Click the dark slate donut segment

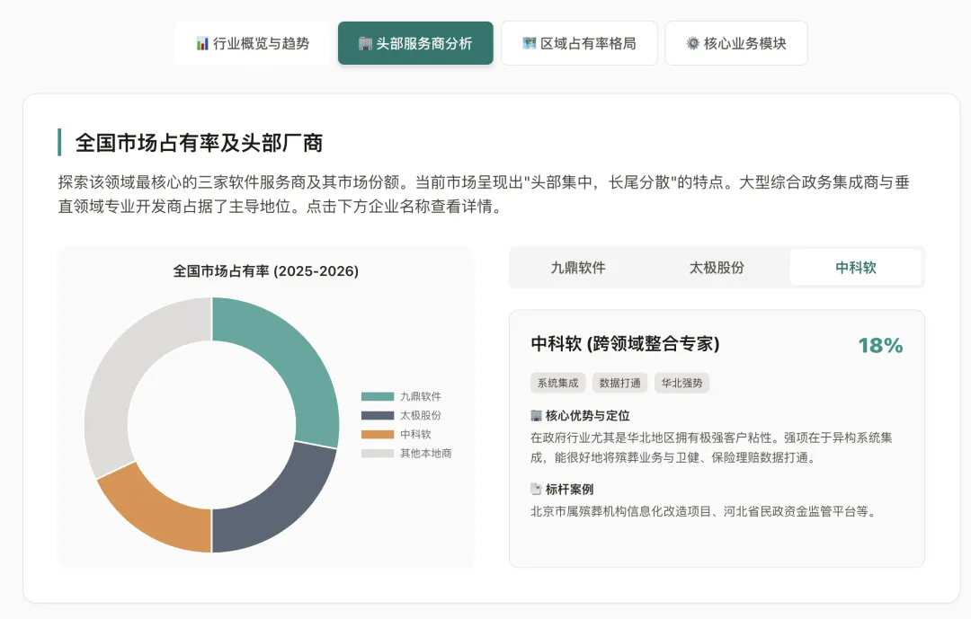[281, 505]
